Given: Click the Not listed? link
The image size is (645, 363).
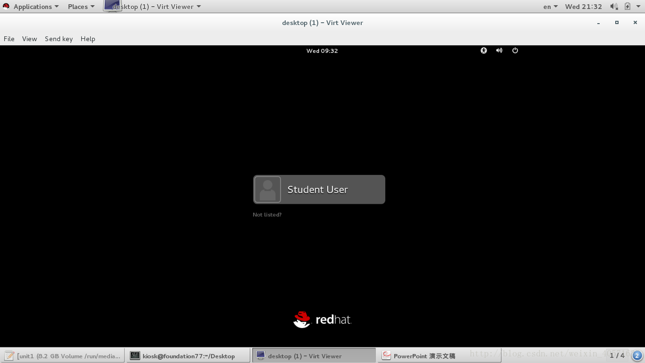Looking at the screenshot, I should point(267,215).
